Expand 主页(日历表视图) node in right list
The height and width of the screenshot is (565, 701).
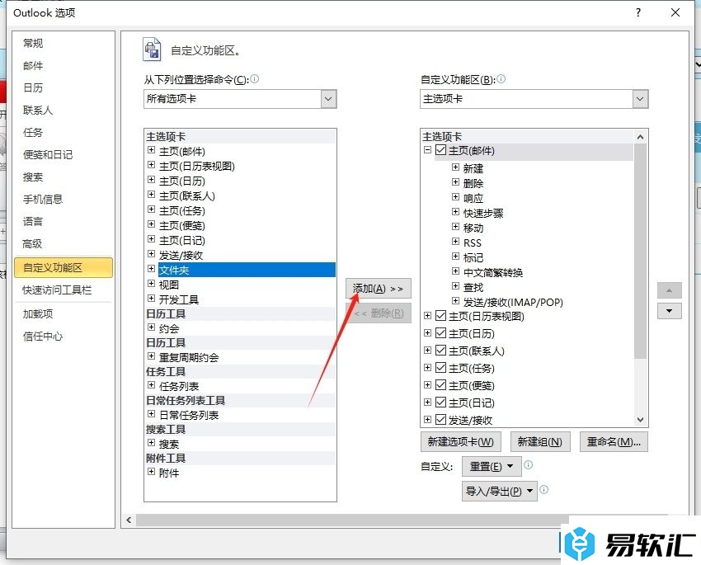coord(428,316)
